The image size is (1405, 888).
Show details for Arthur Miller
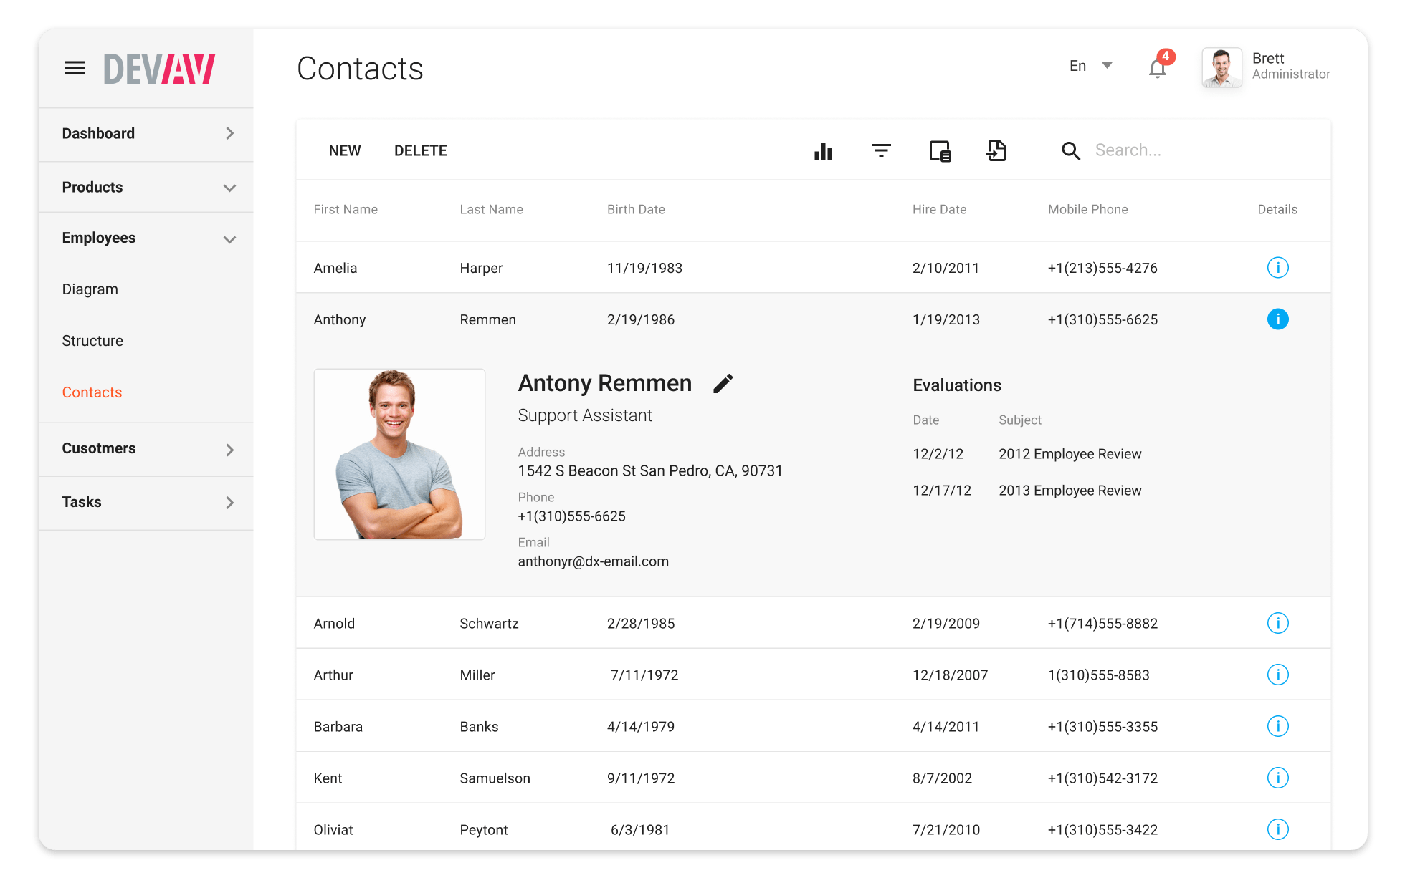(x=1277, y=675)
